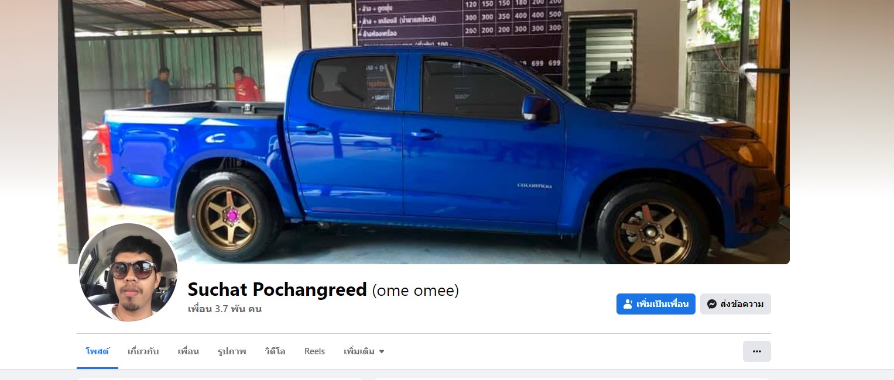The image size is (894, 380).
Task: Click the caret arrow beside เพิ่มเติม
Action: [382, 352]
